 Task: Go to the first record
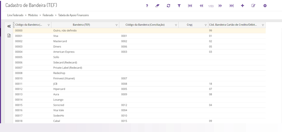(190, 6)
